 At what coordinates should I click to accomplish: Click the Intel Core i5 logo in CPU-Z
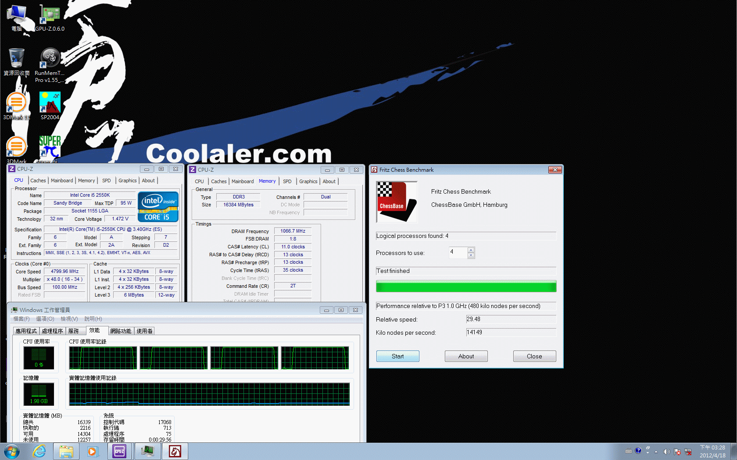click(x=158, y=207)
